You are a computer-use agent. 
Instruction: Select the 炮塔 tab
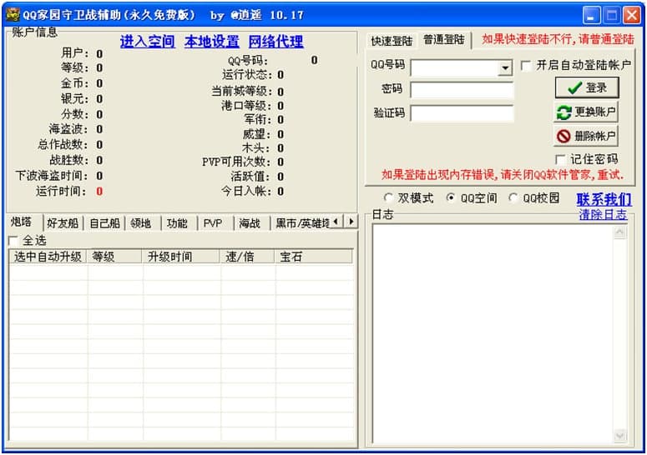21,222
